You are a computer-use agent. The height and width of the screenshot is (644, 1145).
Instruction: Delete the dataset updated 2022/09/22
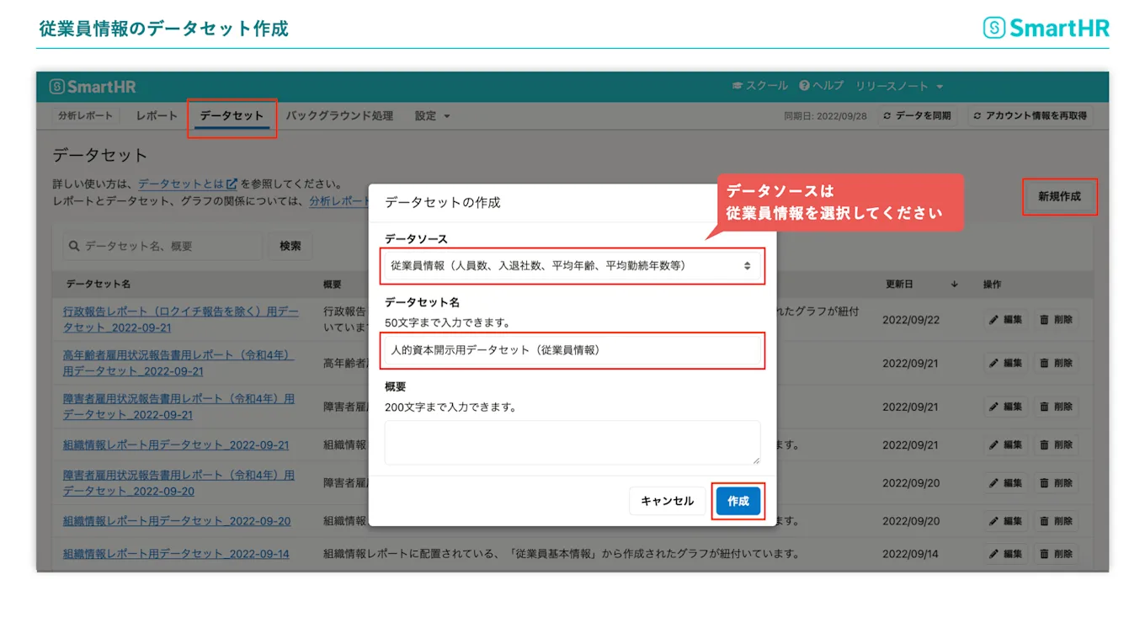[1056, 320]
